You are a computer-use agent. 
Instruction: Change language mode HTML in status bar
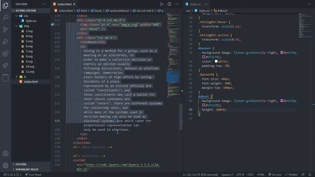click(261, 175)
